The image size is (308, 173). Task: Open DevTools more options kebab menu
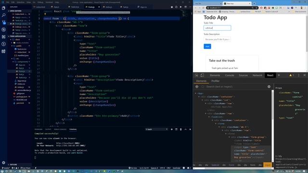coord(299,75)
